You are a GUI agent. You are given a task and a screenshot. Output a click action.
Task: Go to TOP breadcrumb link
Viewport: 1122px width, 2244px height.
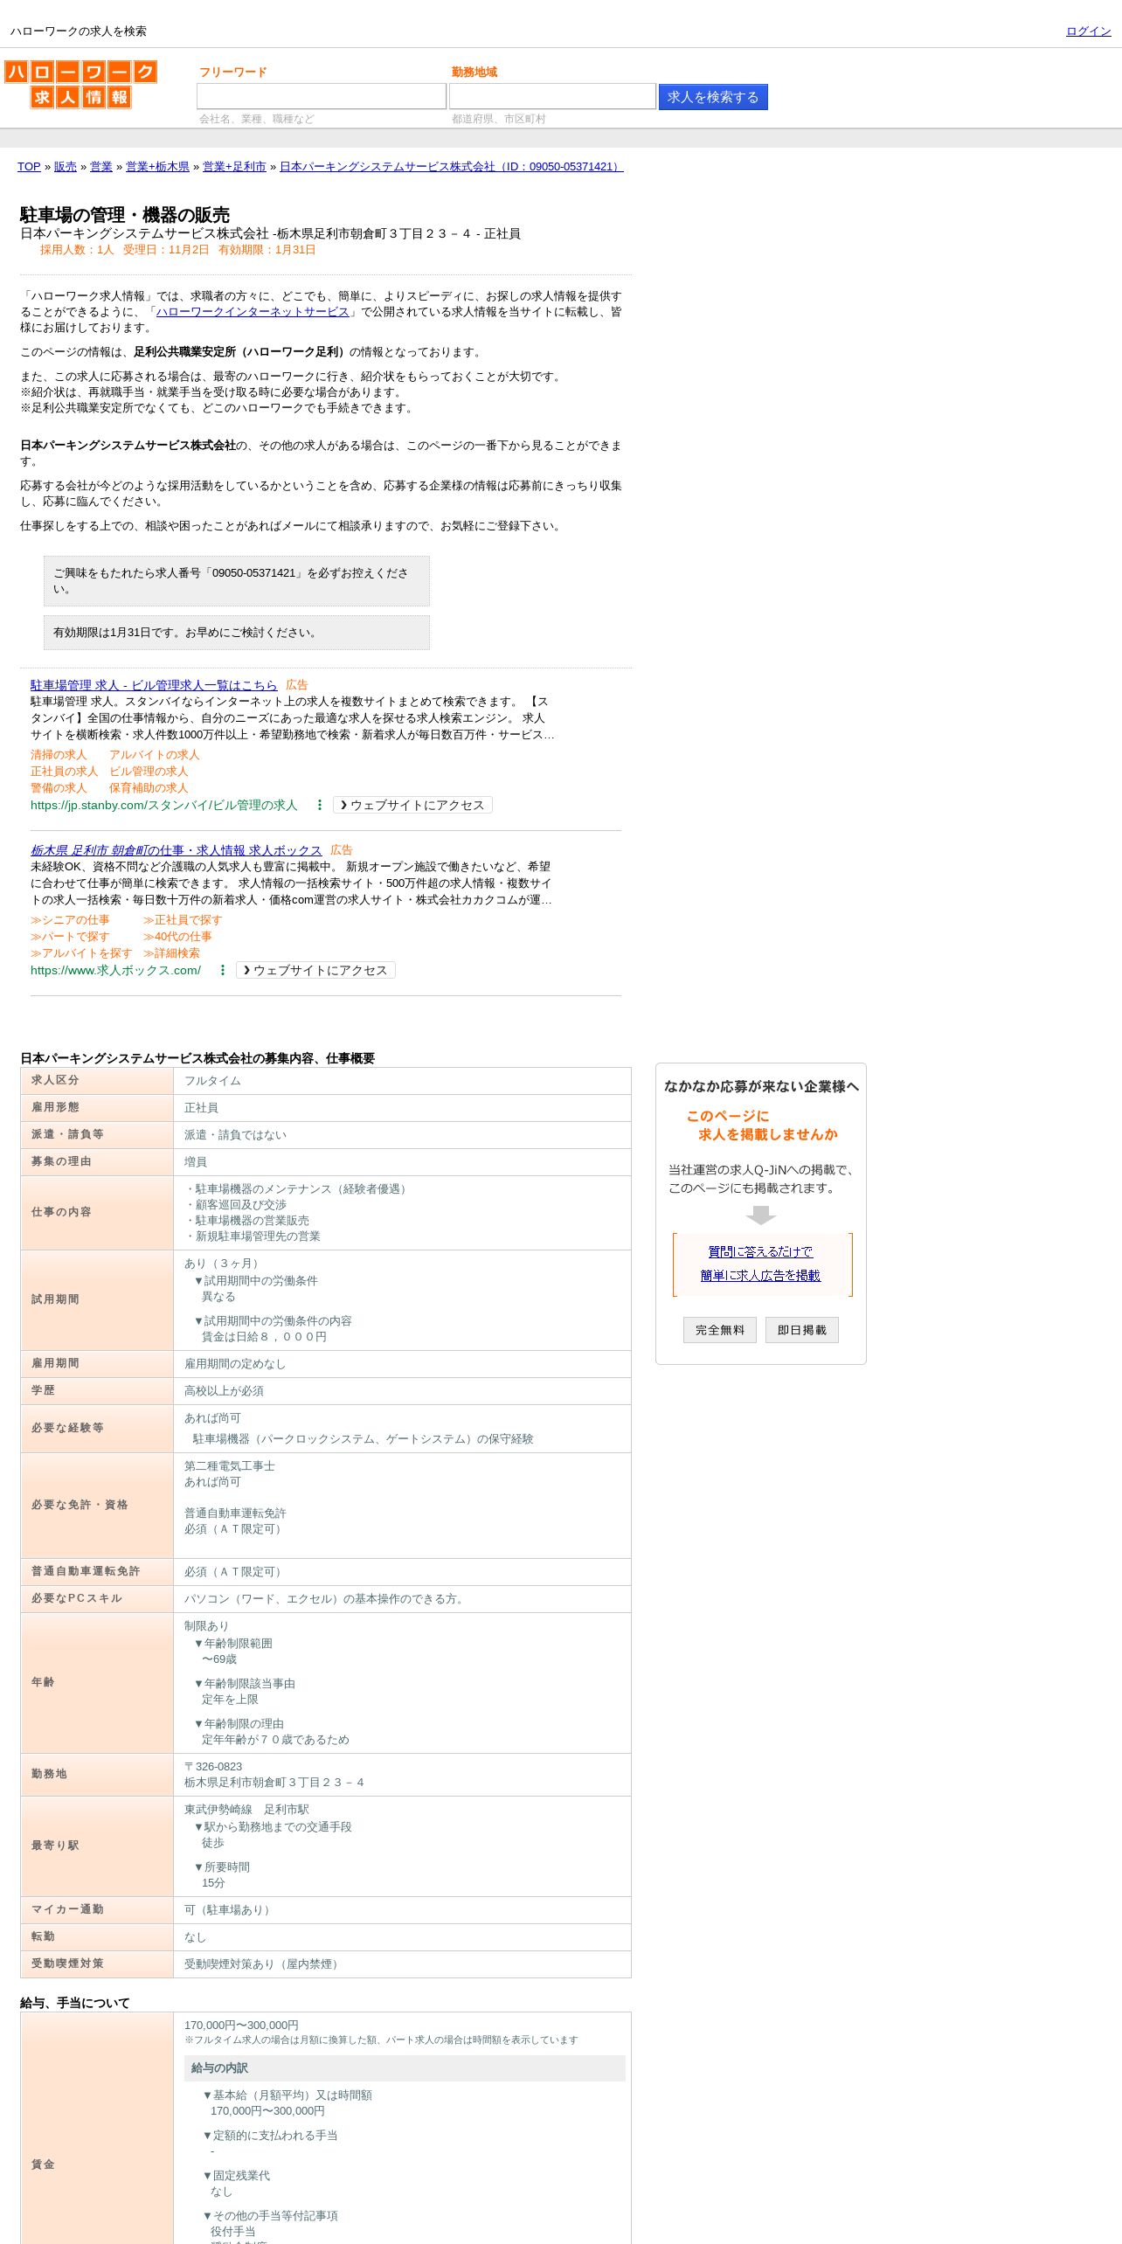(29, 167)
